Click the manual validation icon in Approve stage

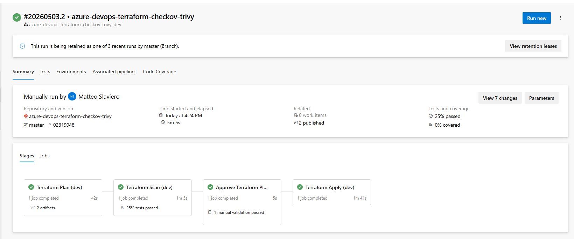click(x=210, y=212)
